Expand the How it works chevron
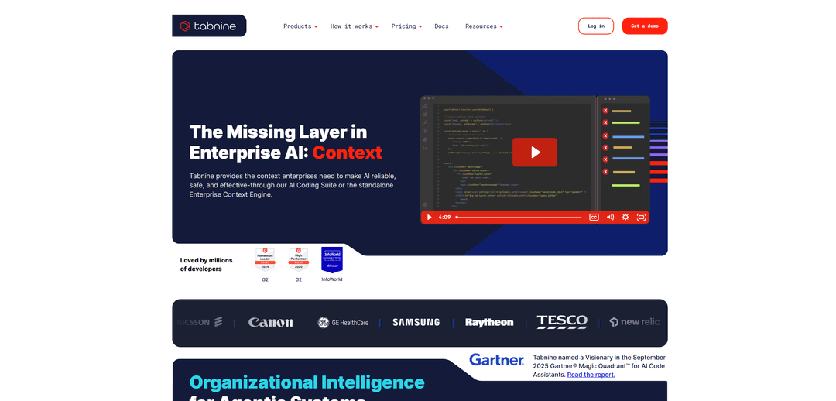This screenshot has height=401, width=836. pyautogui.click(x=376, y=26)
